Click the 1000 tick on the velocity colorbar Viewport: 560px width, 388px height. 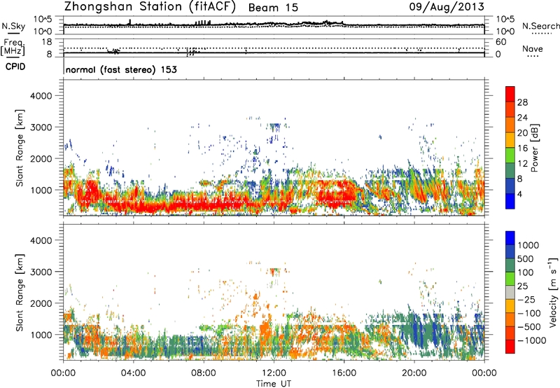point(528,245)
